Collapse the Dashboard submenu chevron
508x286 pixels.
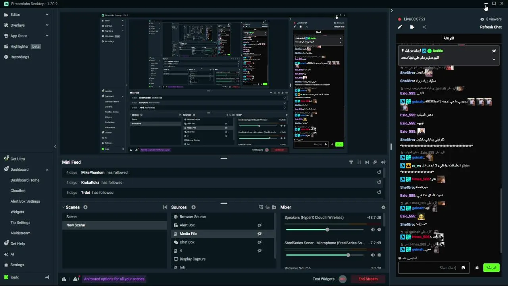[47, 170]
